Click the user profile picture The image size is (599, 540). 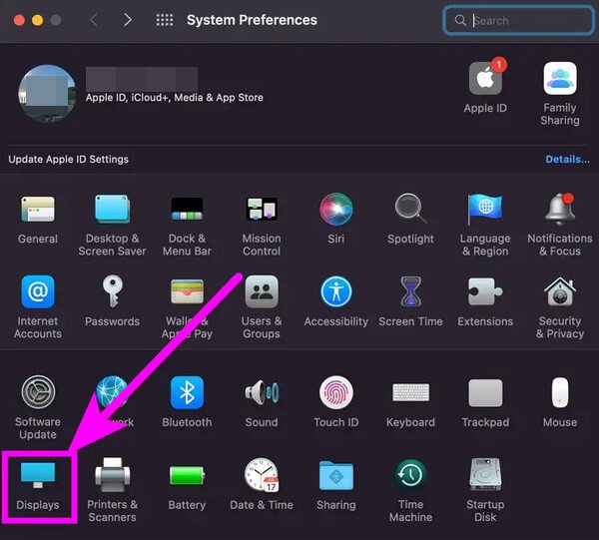[47, 94]
